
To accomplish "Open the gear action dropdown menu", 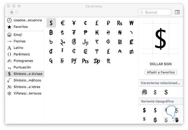I will pos(13,12).
